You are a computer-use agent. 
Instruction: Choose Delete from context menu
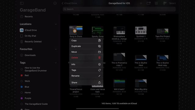click(x=86, y=58)
